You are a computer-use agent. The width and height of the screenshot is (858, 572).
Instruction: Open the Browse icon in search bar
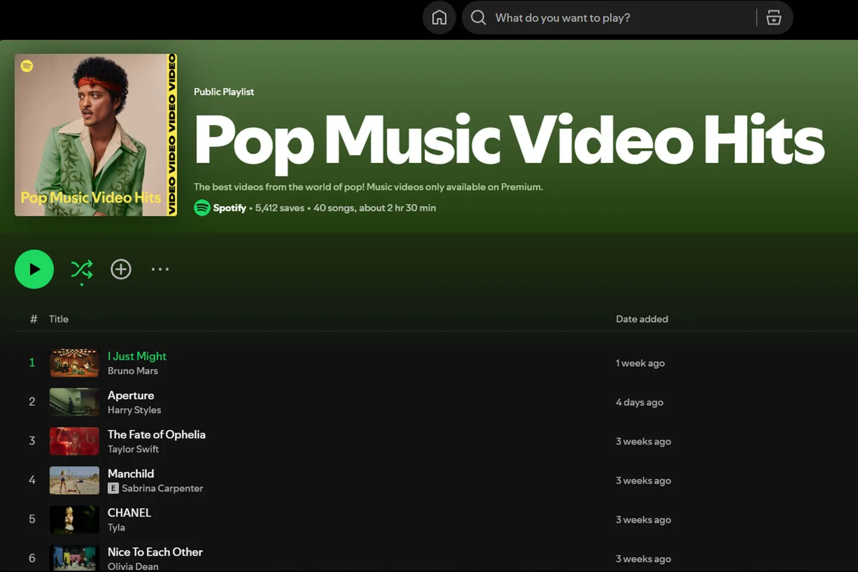tap(773, 18)
